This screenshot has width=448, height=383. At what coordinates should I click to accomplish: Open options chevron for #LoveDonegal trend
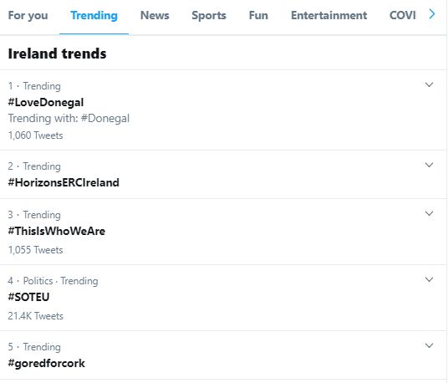coord(429,85)
